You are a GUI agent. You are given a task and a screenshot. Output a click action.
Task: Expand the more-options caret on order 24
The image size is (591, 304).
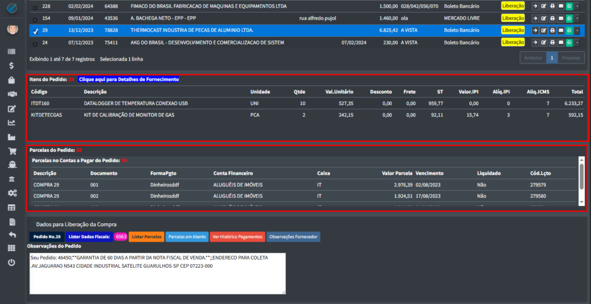577,42
